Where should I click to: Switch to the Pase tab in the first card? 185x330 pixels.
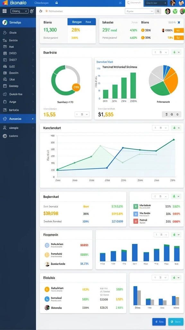(x=88, y=22)
